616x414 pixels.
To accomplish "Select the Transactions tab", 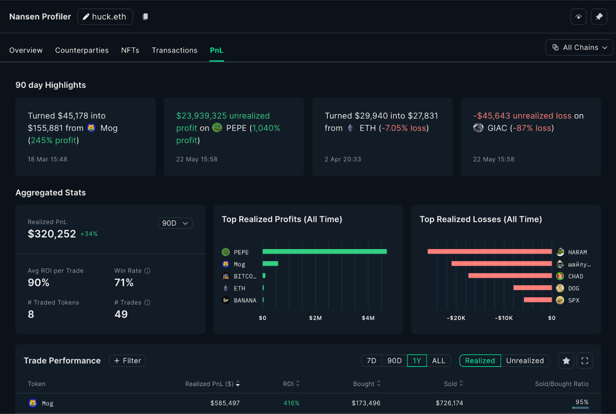I will click(x=174, y=50).
